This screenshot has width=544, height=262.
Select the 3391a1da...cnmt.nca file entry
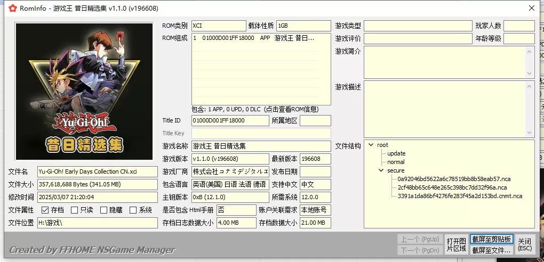[459, 196]
